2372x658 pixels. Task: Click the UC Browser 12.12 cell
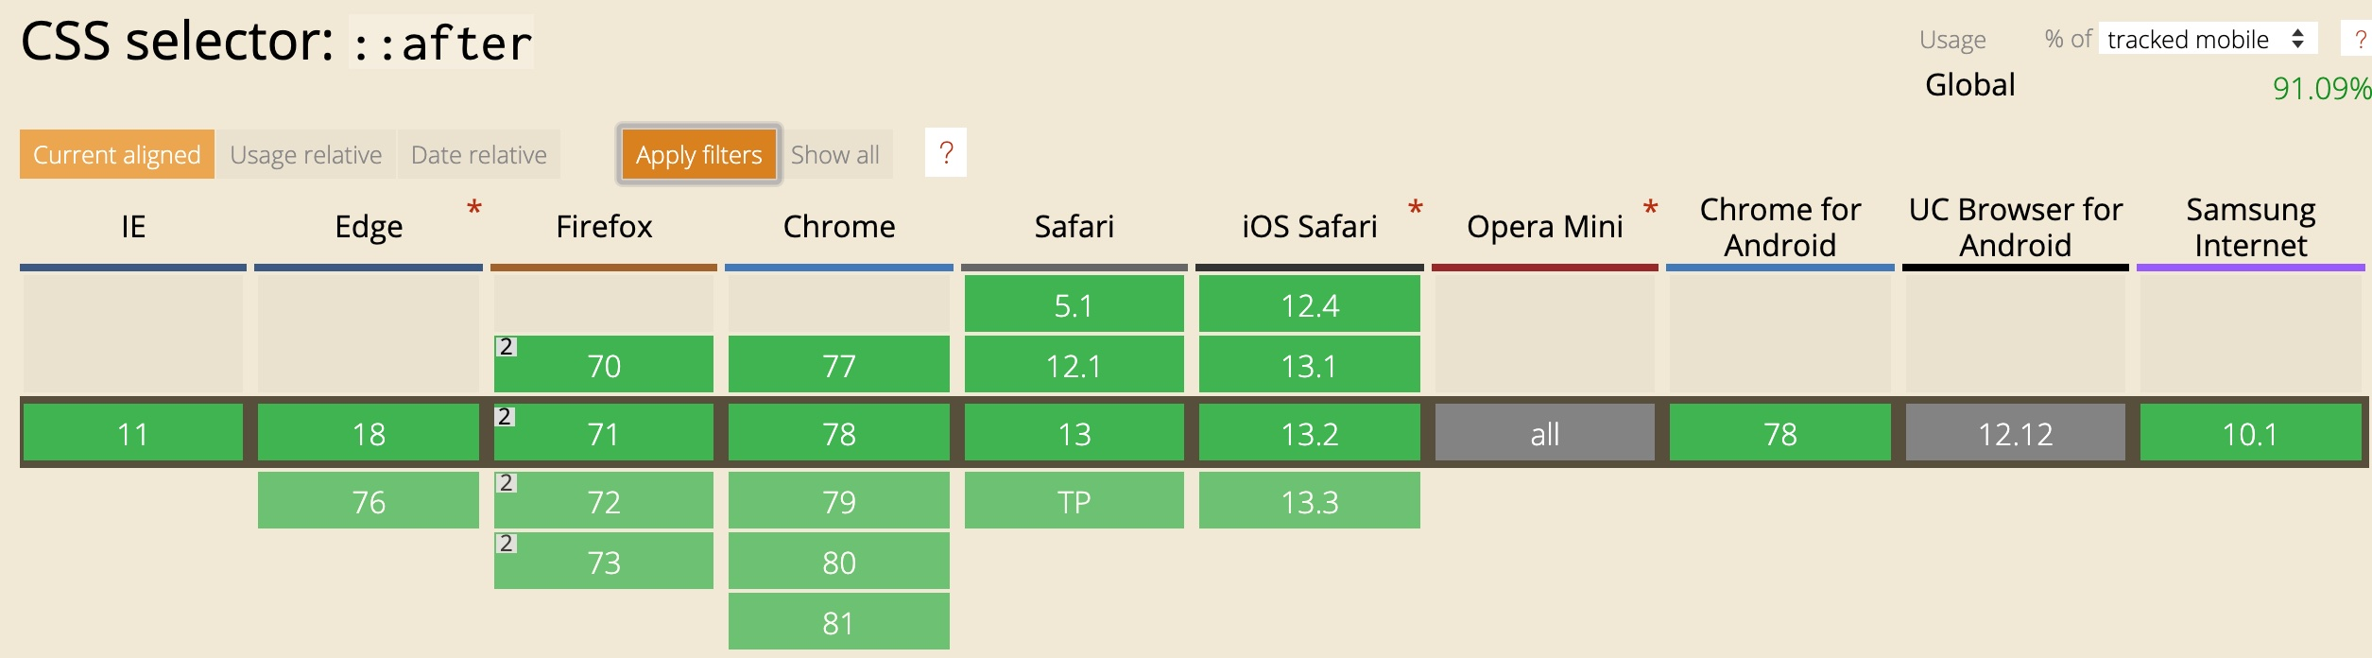(2016, 434)
